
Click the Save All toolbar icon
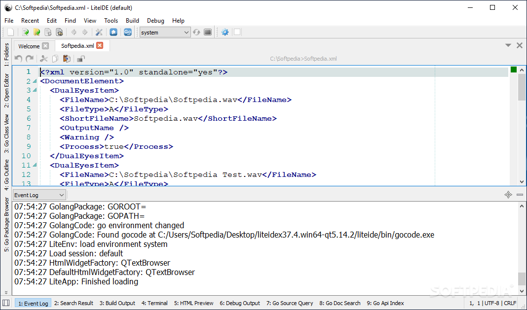click(60, 32)
